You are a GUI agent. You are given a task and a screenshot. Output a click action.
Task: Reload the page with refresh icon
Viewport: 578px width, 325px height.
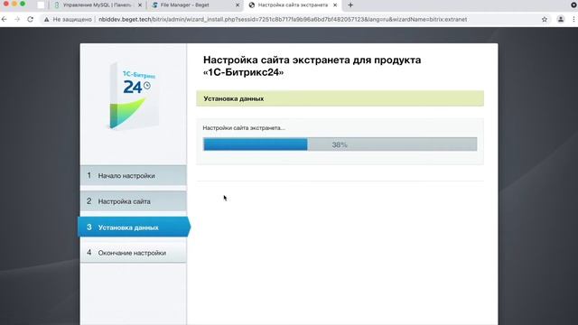(x=30, y=19)
